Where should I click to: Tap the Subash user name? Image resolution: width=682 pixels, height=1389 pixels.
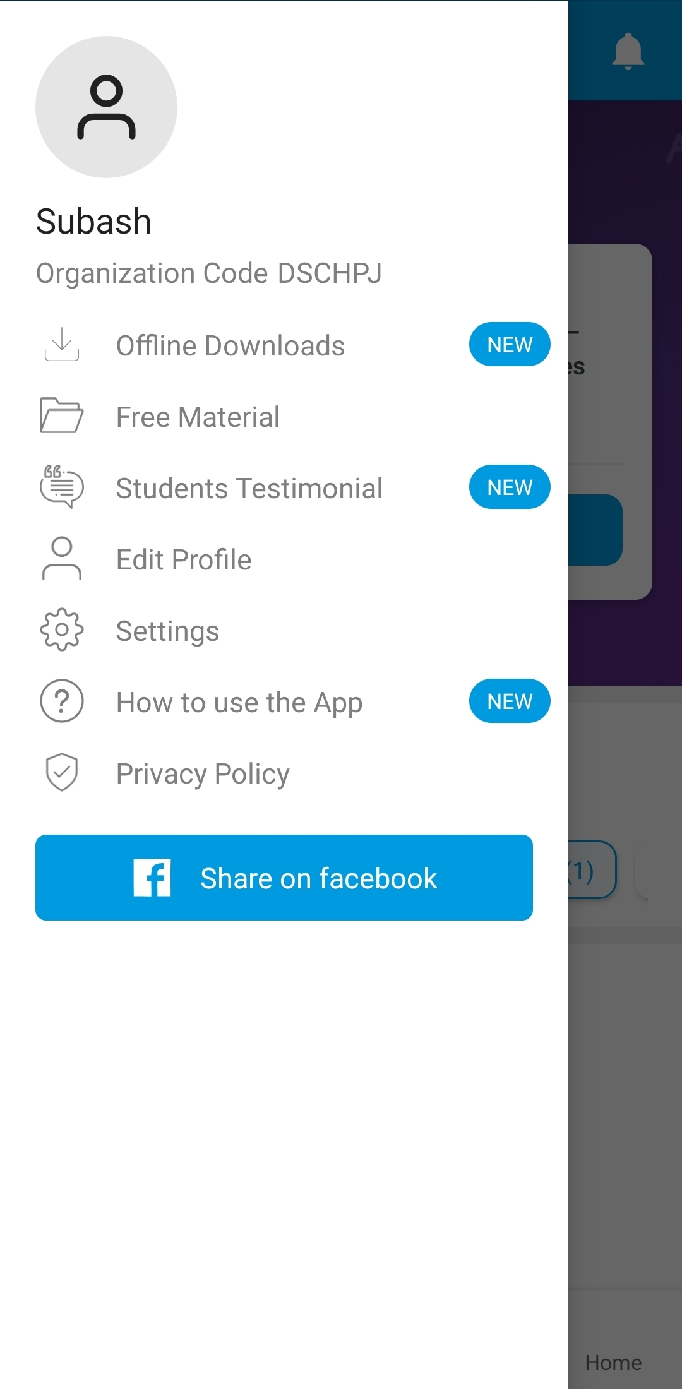[93, 222]
